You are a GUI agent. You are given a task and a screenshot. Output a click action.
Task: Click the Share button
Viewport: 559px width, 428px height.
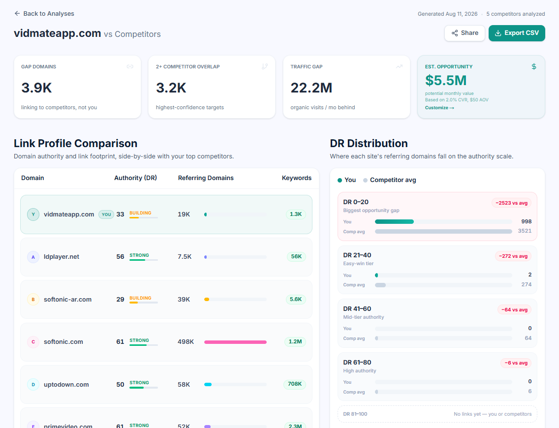[x=465, y=33]
